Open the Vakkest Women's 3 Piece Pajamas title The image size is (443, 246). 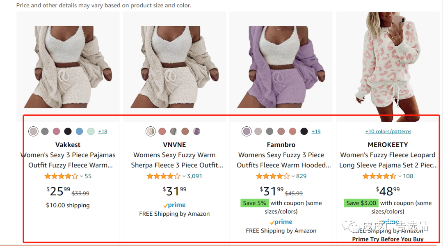click(x=68, y=160)
